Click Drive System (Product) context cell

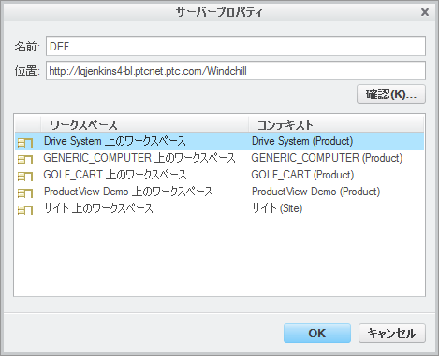[x=302, y=141]
